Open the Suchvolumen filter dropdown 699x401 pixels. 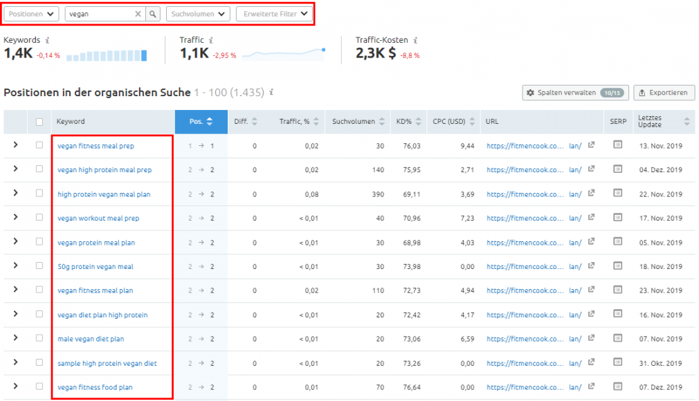coord(198,14)
